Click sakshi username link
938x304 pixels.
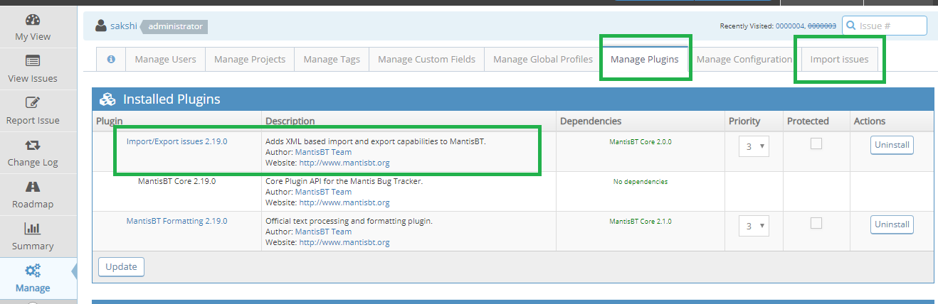(124, 26)
